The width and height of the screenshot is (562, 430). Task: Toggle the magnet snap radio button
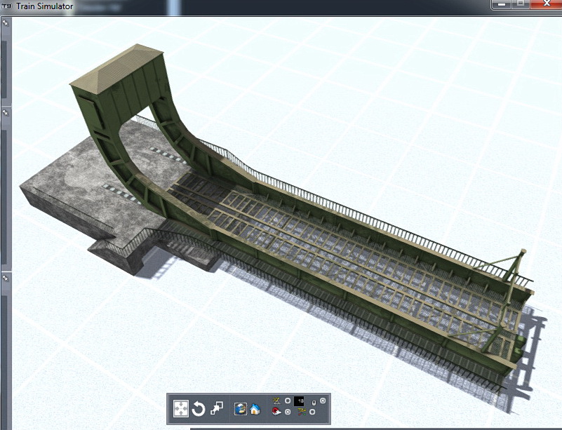point(288,412)
